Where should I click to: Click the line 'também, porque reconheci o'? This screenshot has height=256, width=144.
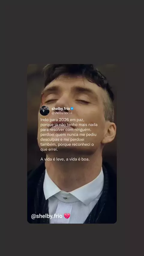(67, 144)
